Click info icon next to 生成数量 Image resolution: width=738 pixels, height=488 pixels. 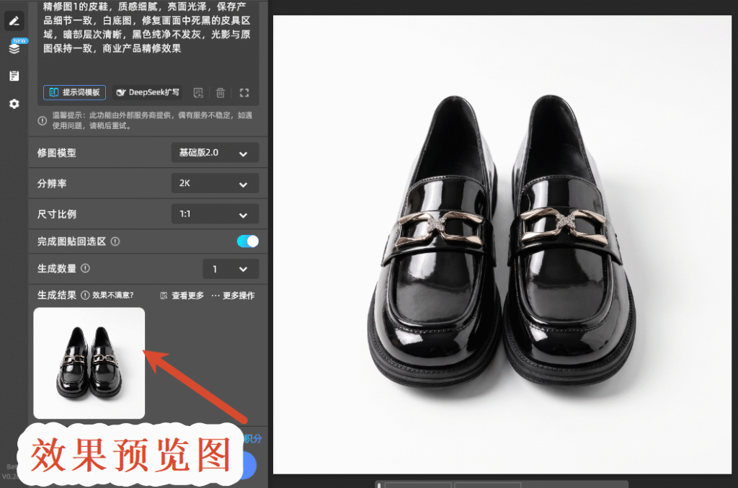85,268
